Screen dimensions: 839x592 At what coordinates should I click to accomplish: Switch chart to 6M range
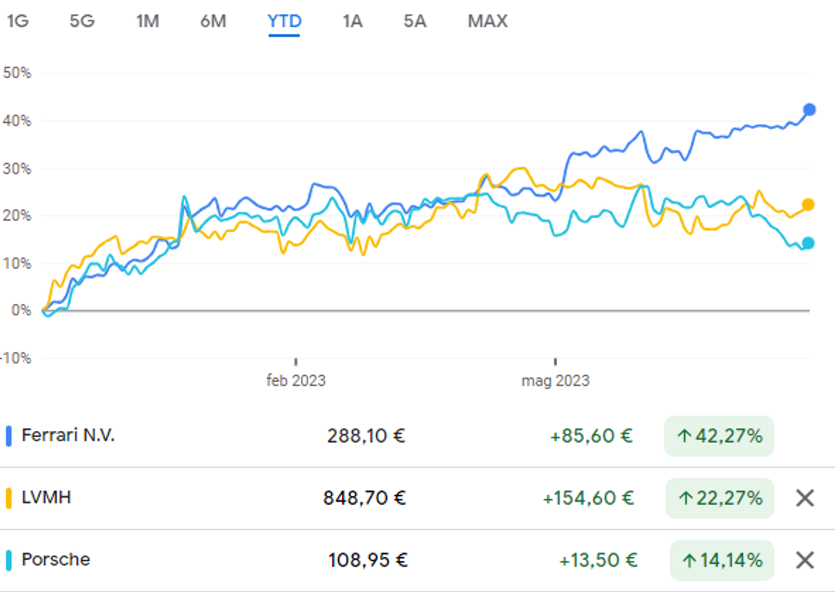(x=213, y=21)
